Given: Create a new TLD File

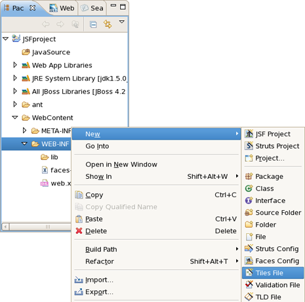Looking at the screenshot, I should pyautogui.click(x=273, y=297).
